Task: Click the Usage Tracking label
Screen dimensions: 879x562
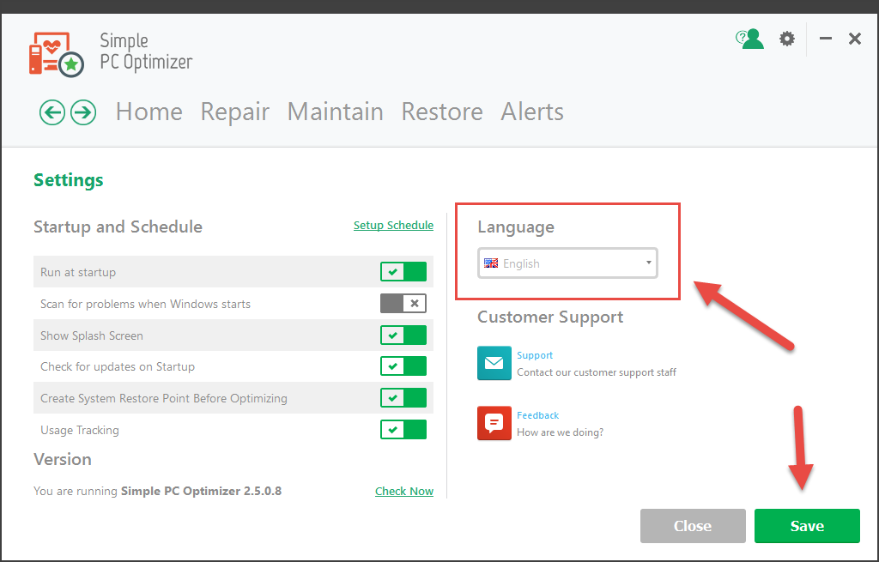Action: click(80, 431)
